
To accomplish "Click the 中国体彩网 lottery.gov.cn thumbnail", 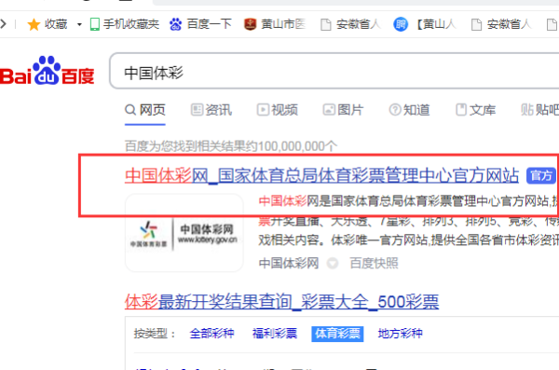I will point(184,233).
